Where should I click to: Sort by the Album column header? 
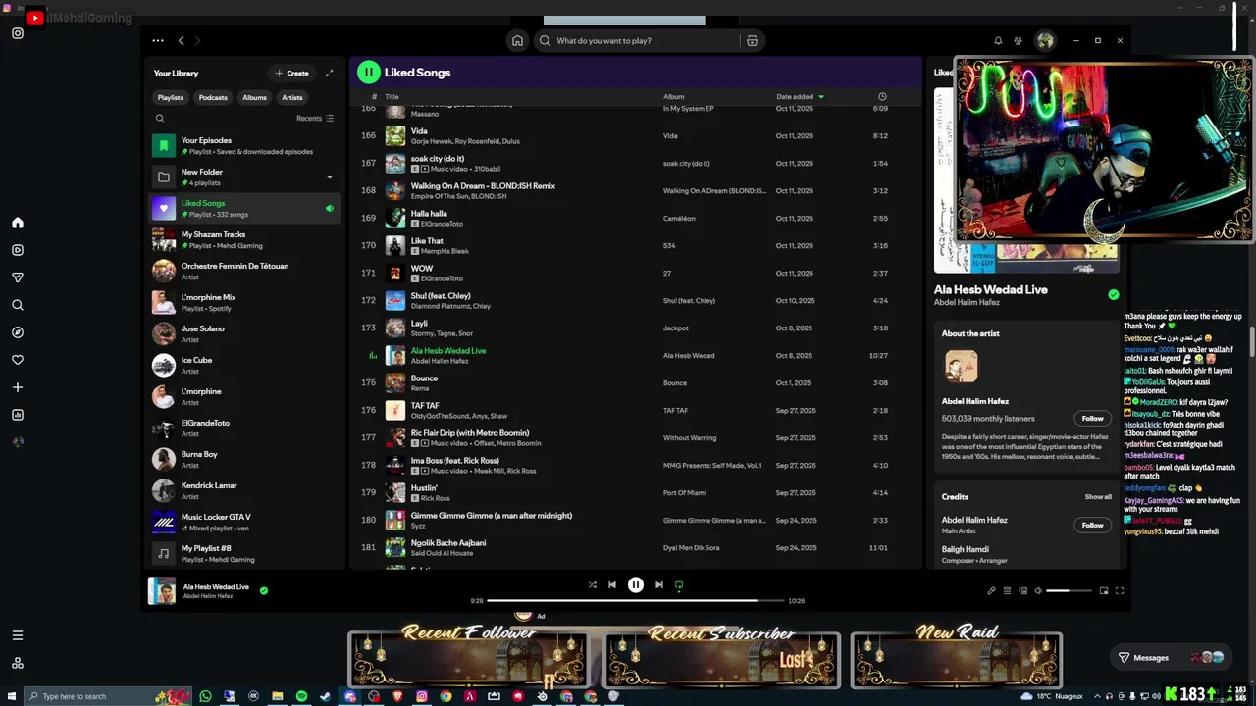pyautogui.click(x=674, y=97)
